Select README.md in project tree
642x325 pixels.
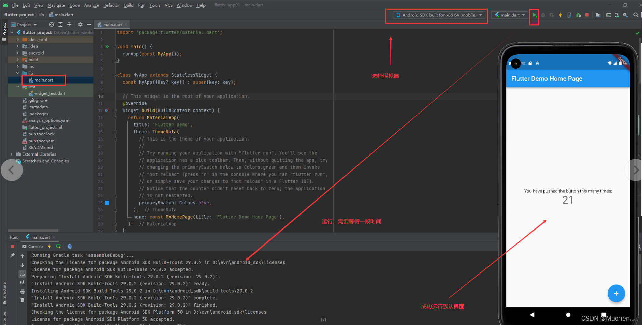(40, 148)
